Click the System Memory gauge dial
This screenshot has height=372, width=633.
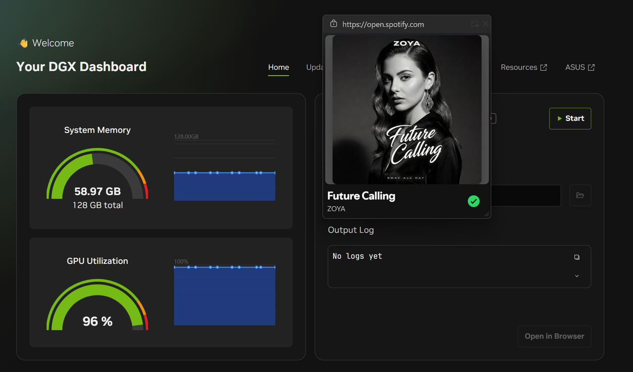point(97,173)
